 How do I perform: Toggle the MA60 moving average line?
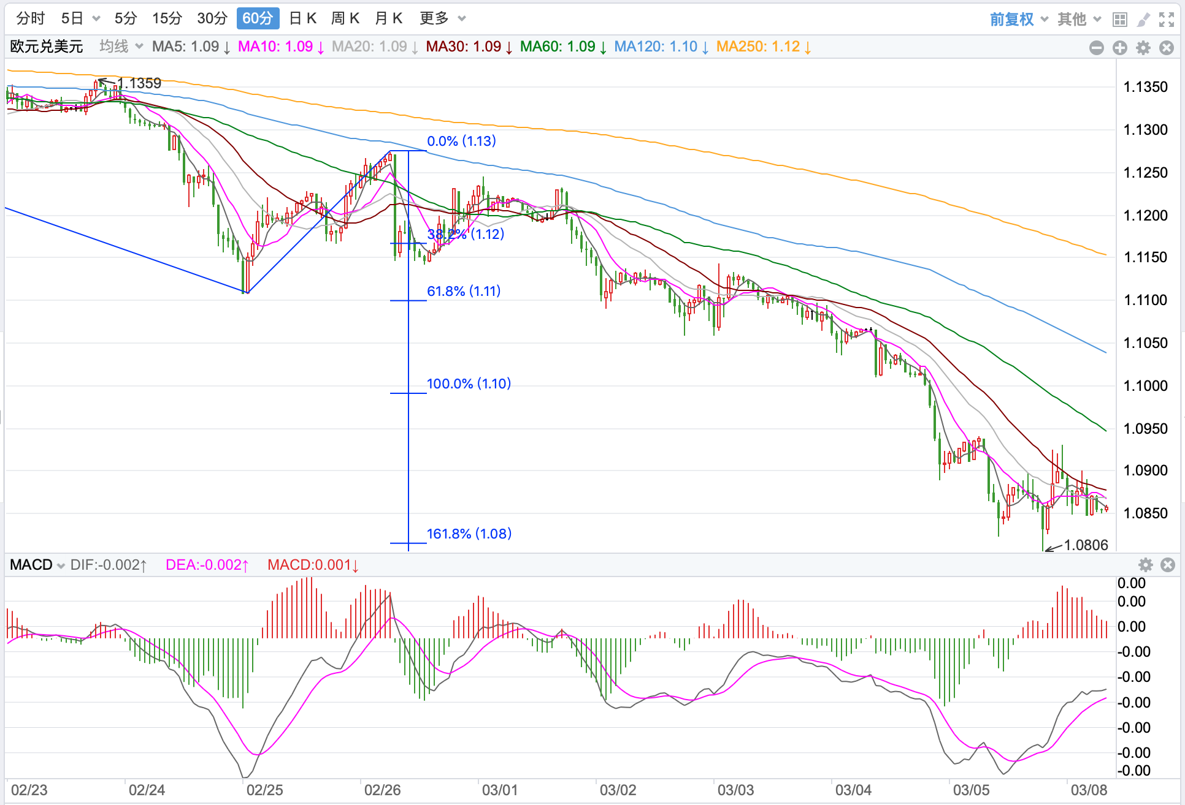click(x=563, y=47)
